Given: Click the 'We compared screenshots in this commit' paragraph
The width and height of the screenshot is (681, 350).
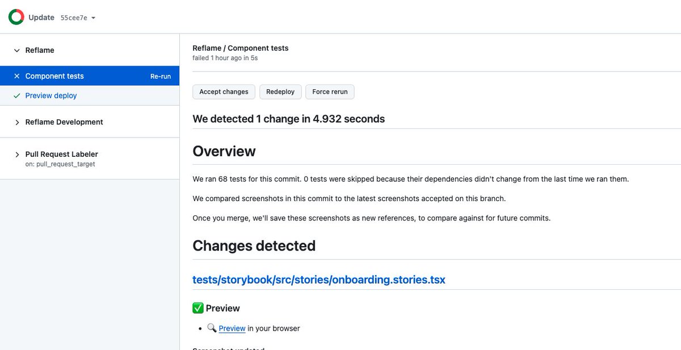Looking at the screenshot, I should (349, 198).
